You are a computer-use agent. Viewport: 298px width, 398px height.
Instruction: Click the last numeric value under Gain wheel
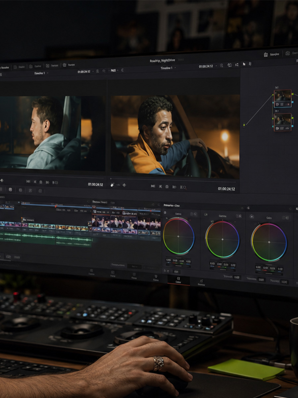point(280,269)
